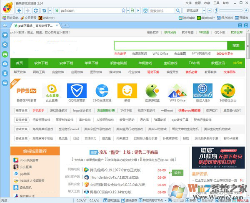Click the refresh page icon
The image size is (250, 203).
click(36, 11)
